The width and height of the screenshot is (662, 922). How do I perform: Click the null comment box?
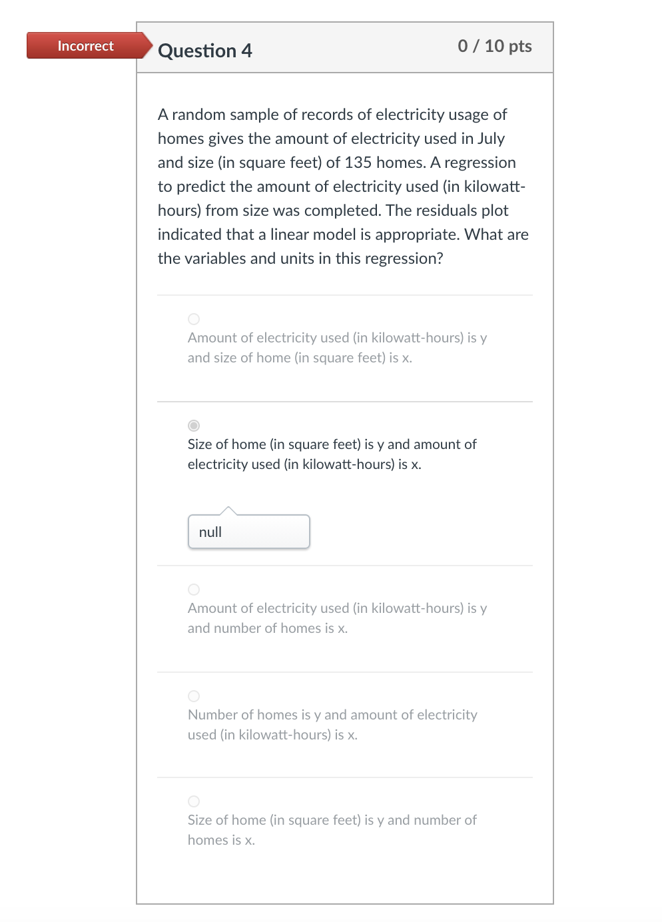pos(249,532)
